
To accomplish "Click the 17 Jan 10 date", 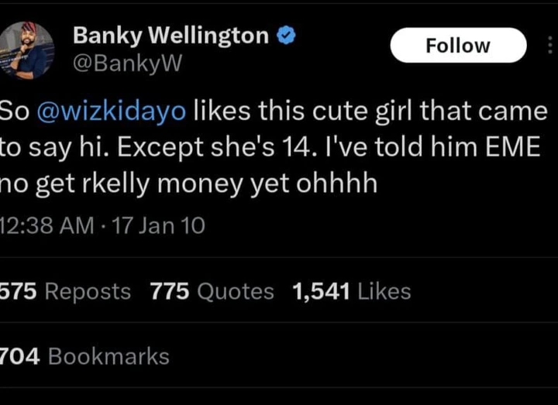I will [x=159, y=225].
